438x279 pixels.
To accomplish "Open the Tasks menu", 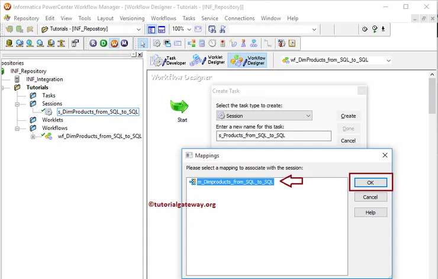I will 189,18.
